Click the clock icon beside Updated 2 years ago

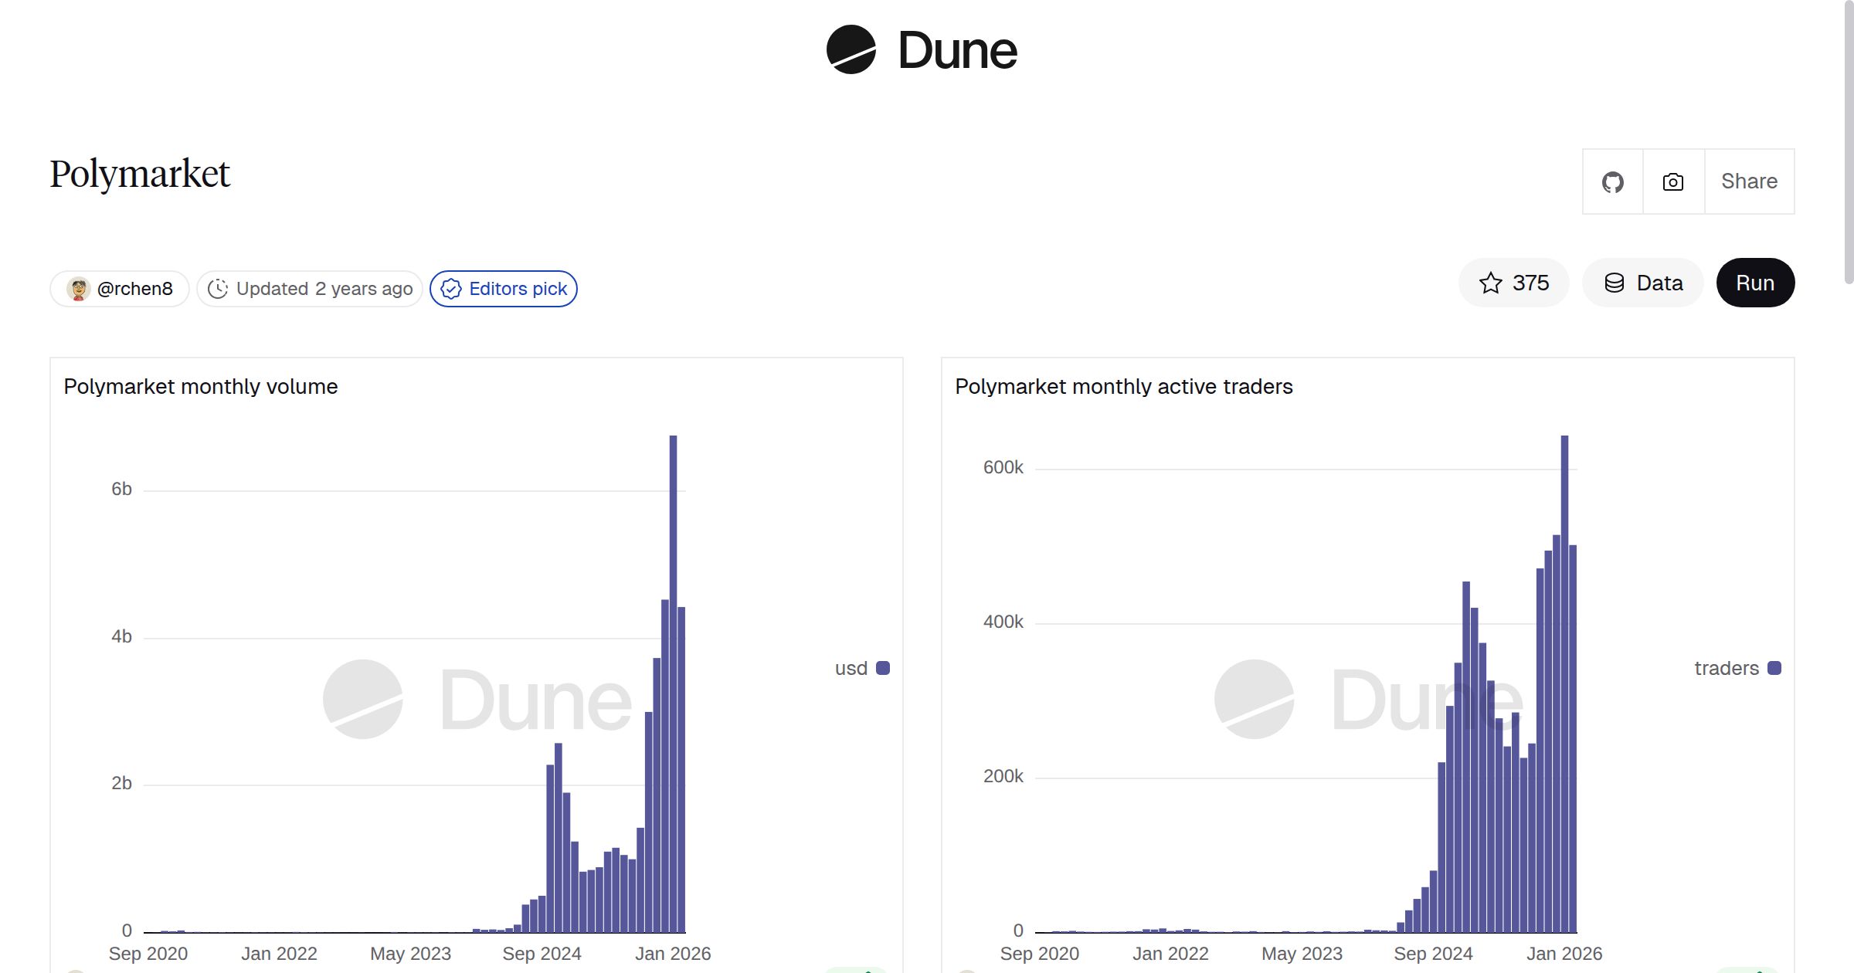[x=219, y=288]
